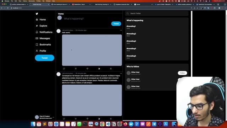This screenshot has width=227, height=128.
Task: View stats of the Consequat tweet
Action: pyautogui.click(x=99, y=118)
